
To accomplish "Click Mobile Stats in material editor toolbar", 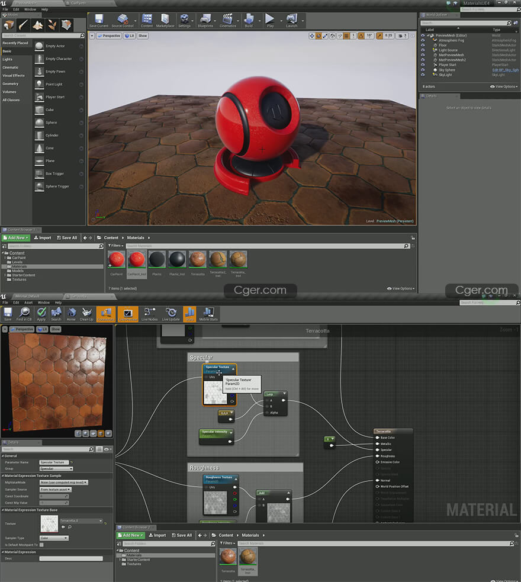I will click(x=208, y=314).
